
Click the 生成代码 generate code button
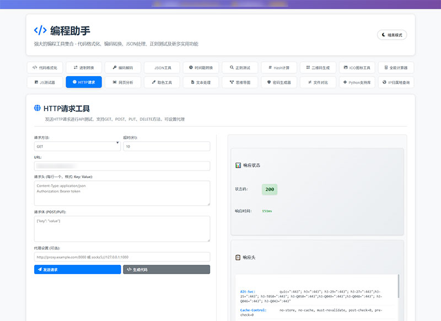166,269
